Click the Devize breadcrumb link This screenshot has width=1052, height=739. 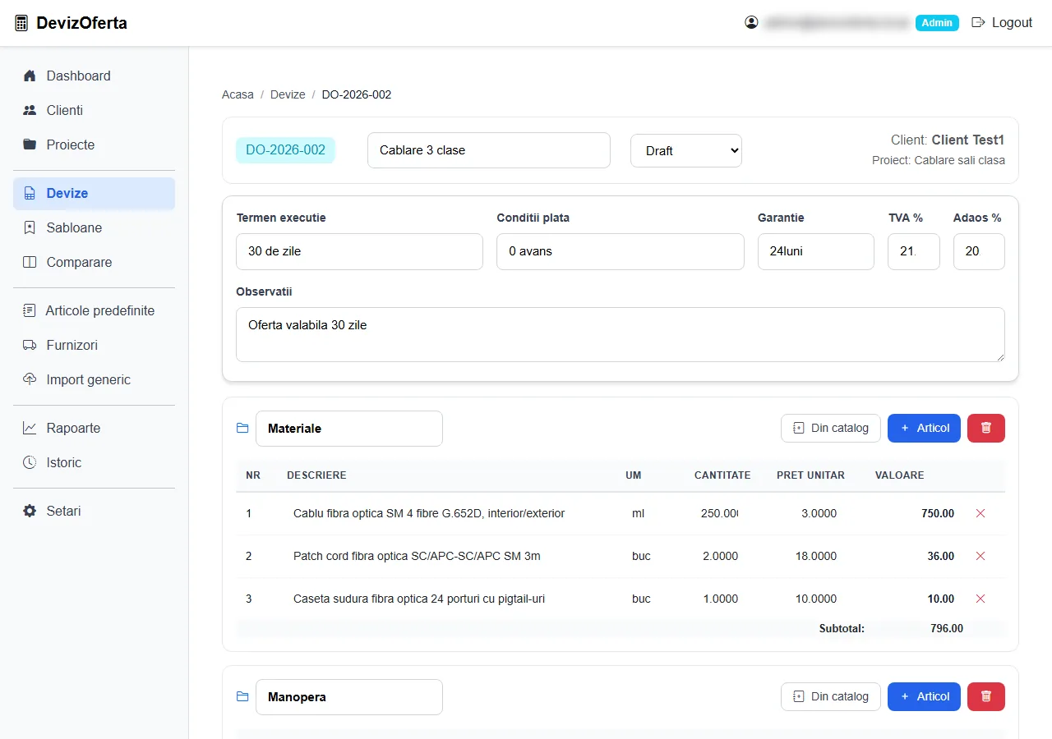pos(288,94)
